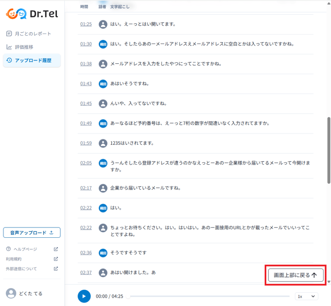
Task: Click the blue operator badge at 01:30
Action: coord(103,44)
